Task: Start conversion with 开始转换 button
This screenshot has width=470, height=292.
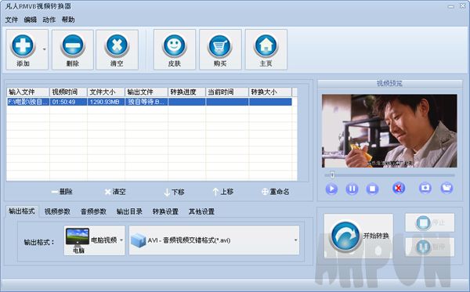Action: (x=359, y=236)
